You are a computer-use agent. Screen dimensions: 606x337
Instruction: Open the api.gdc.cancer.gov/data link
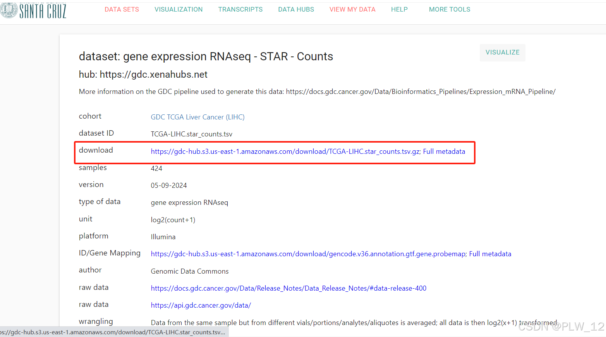(201, 305)
